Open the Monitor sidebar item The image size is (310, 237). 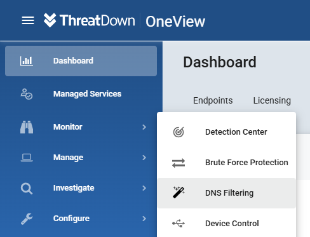pos(81,127)
